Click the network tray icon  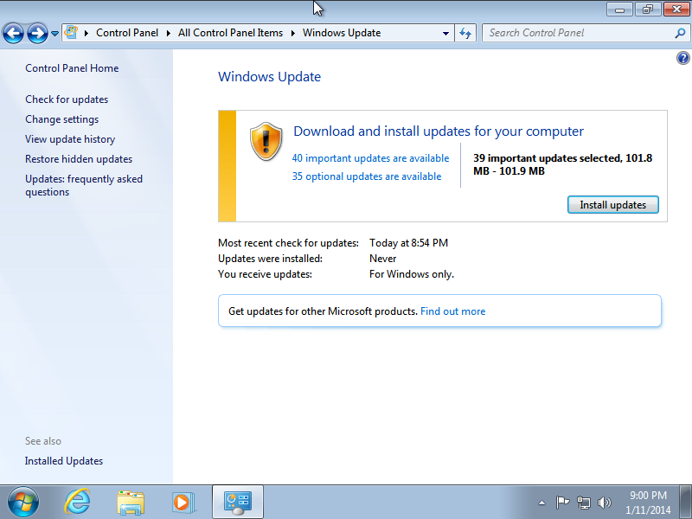pyautogui.click(x=583, y=503)
